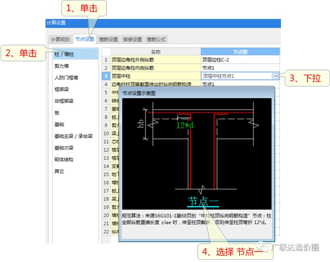Select the 箍筋公式 tab
Image resolution: width=330 pixels, height=262 pixels.
tap(156, 40)
